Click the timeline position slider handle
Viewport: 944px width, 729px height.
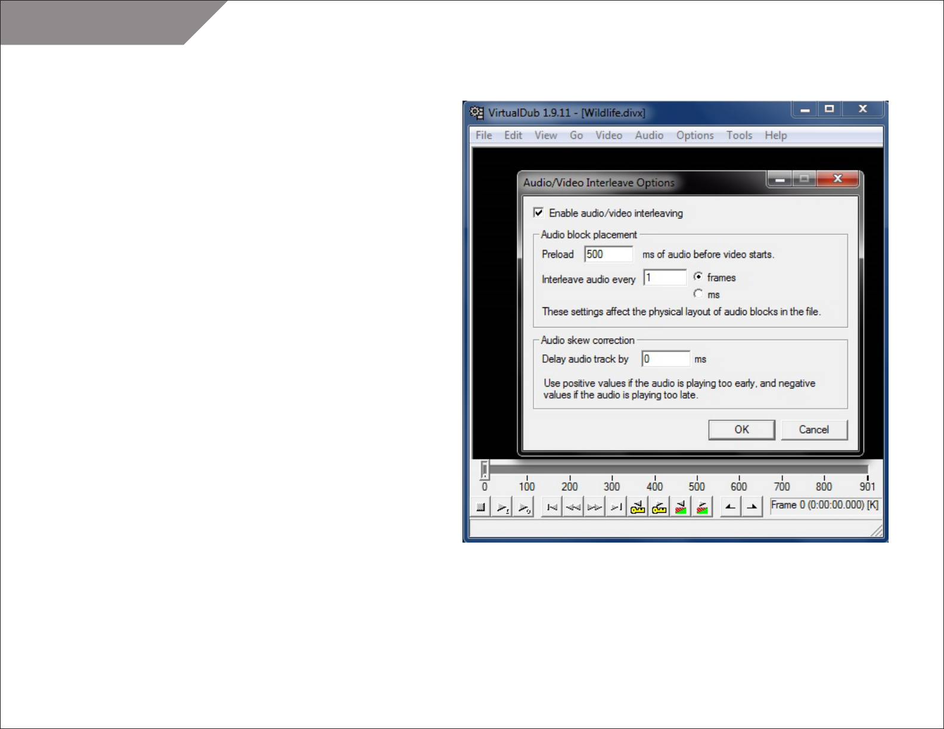485,470
